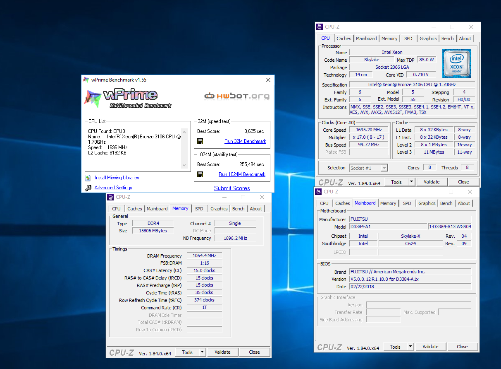Click the Channel # value Single
Viewport: 501px width, 369px height.
click(235, 223)
